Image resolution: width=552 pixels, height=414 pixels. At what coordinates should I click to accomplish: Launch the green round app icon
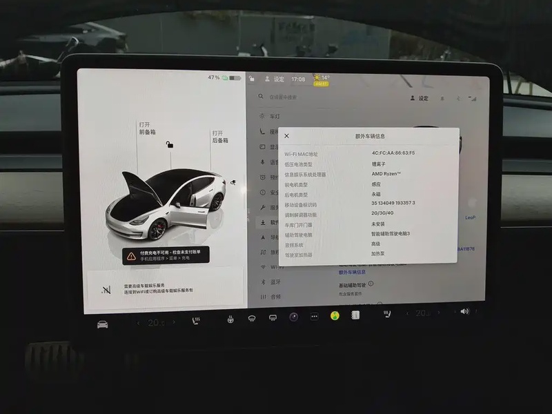[335, 315]
